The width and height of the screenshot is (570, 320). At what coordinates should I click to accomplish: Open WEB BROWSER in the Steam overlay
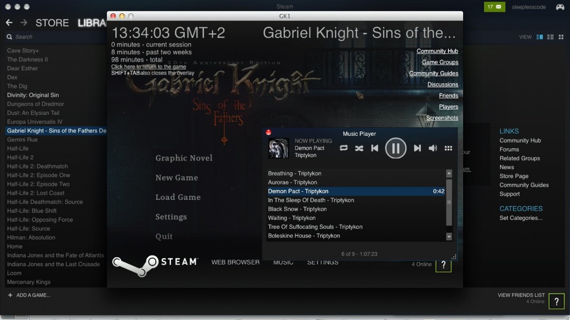(x=235, y=262)
